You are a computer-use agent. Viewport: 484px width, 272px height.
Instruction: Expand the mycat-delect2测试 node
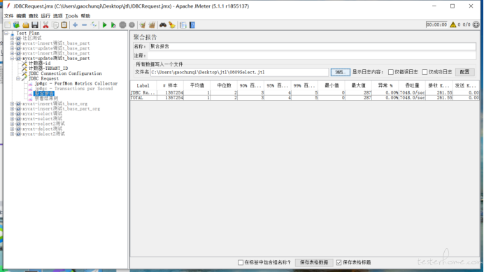click(x=12, y=134)
